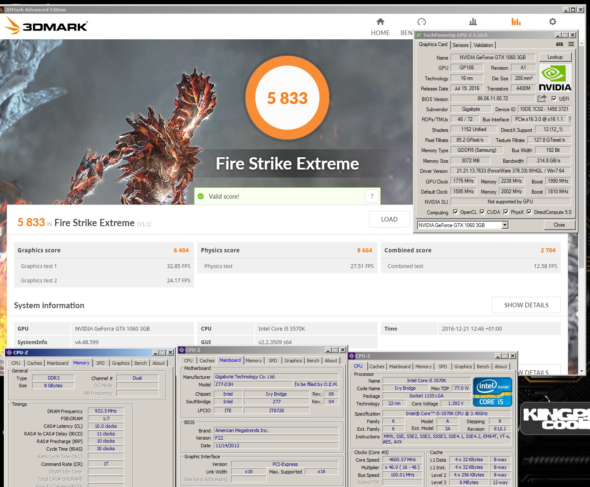Click the GPU-Z title bar icon
Screen dimensions: 590x487
[x=419, y=35]
